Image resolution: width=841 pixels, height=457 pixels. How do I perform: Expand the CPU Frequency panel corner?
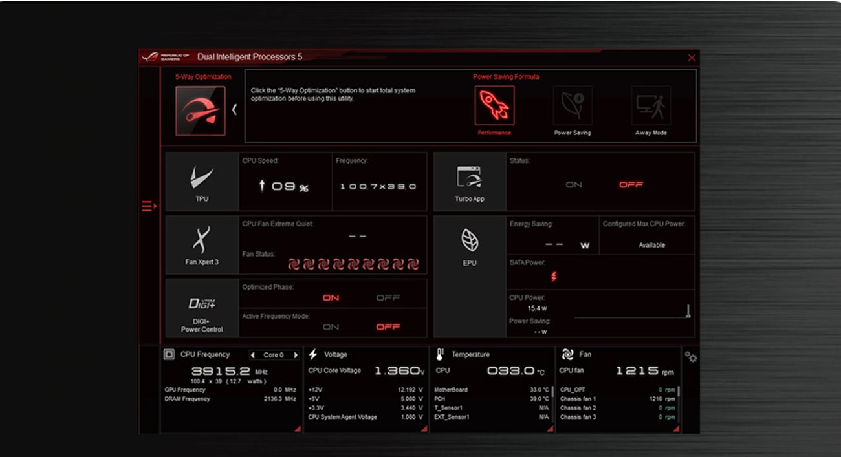298,429
